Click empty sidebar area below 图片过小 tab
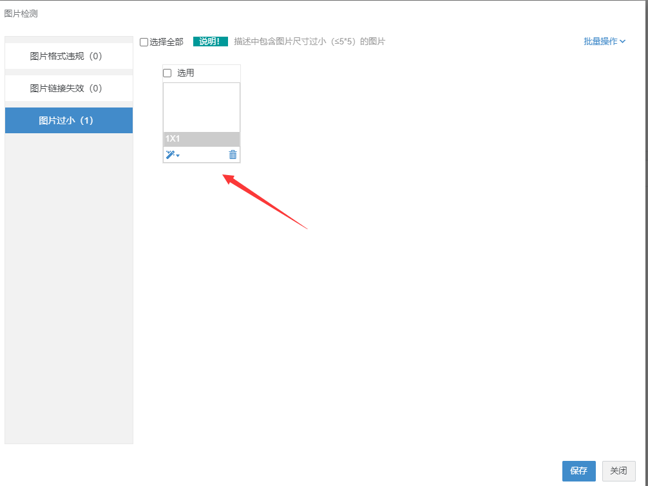Viewport: 648px width, 486px height. pos(69,290)
